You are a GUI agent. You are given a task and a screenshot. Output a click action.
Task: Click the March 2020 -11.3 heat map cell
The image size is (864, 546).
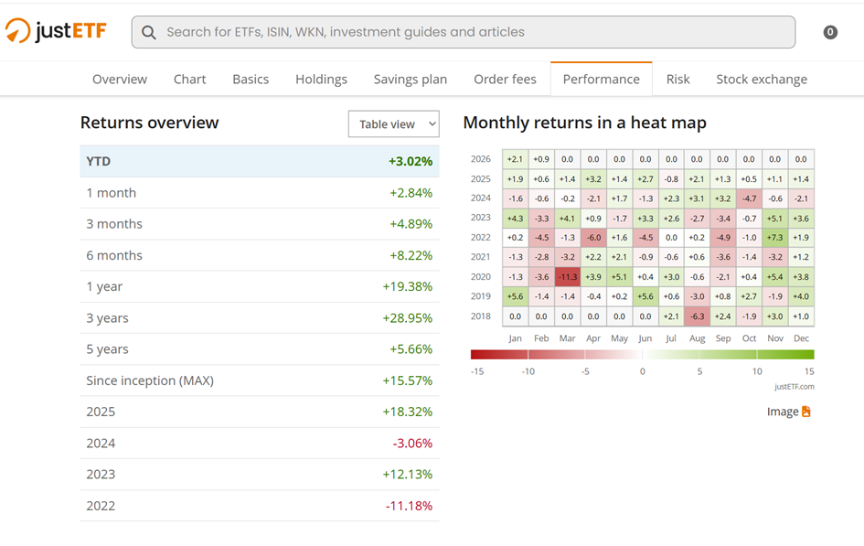(x=567, y=277)
